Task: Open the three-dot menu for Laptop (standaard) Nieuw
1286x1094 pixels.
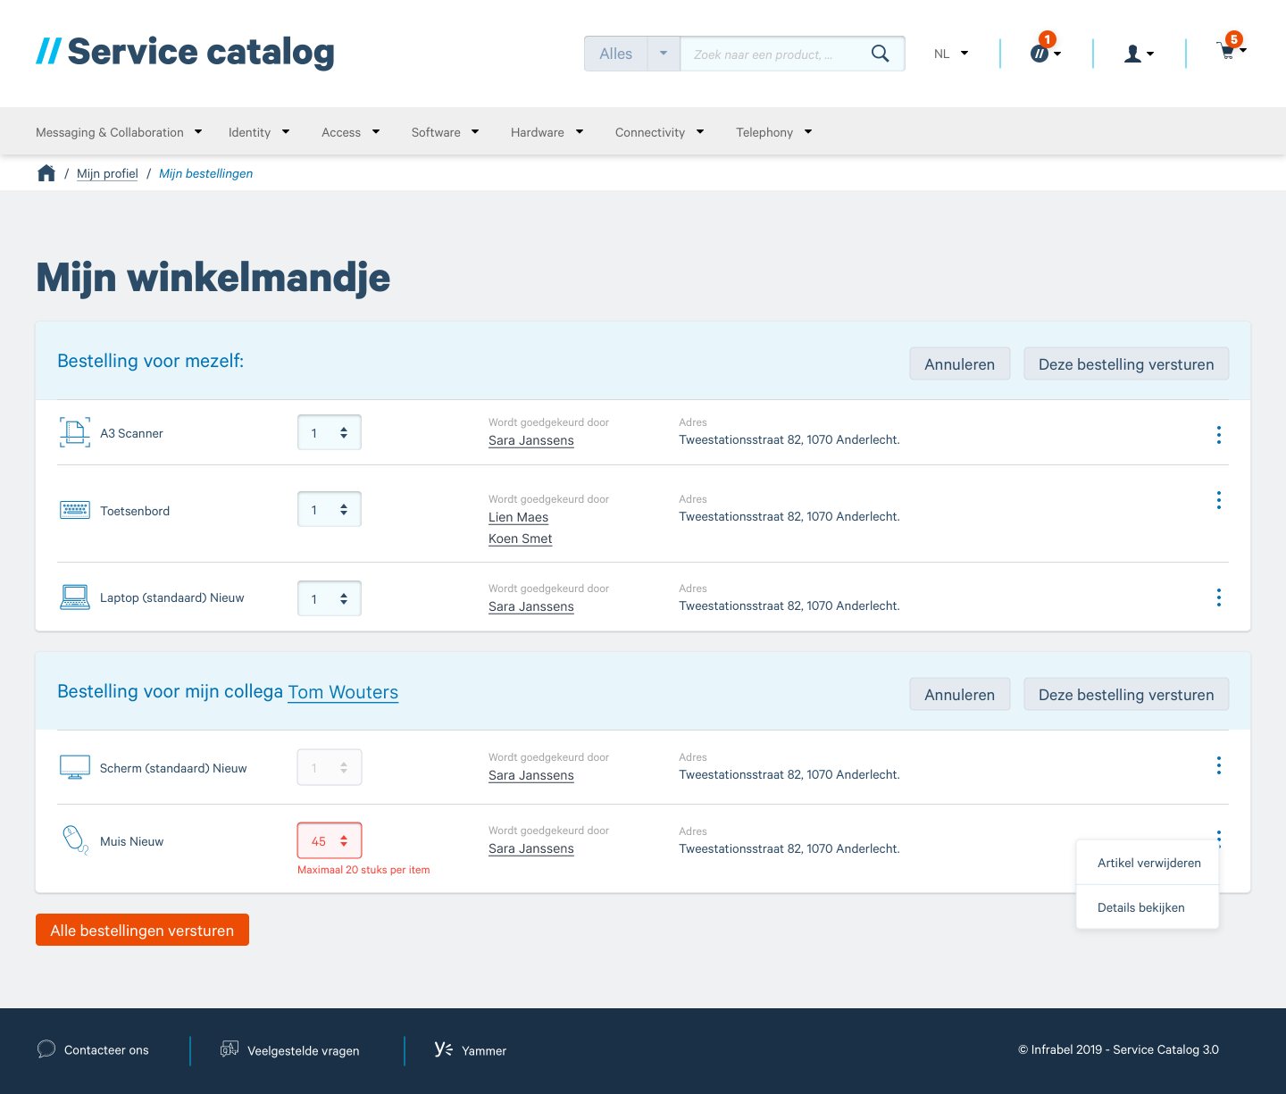Action: click(x=1218, y=597)
